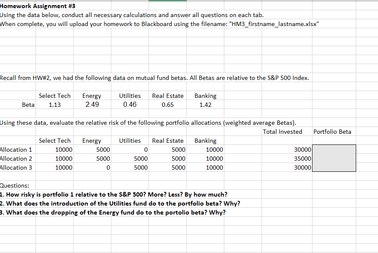This screenshot has width=378, height=253.
Task: Select the Allocation 1 row label
Action: pyautogui.click(x=16, y=150)
